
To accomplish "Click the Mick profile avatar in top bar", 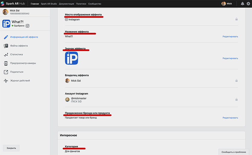I will point(223,4).
